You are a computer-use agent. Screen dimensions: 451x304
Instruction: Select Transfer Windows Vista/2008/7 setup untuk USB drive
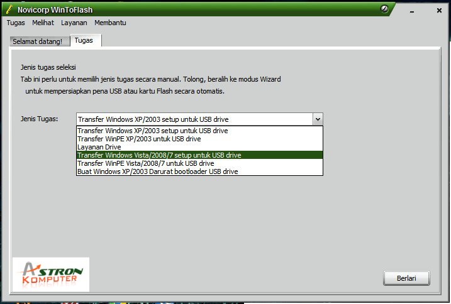click(x=199, y=155)
